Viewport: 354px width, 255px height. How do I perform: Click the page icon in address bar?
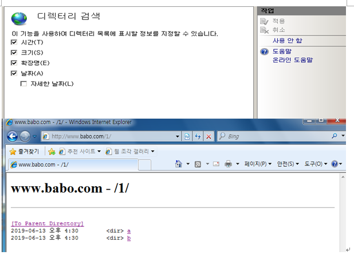tap(46, 136)
